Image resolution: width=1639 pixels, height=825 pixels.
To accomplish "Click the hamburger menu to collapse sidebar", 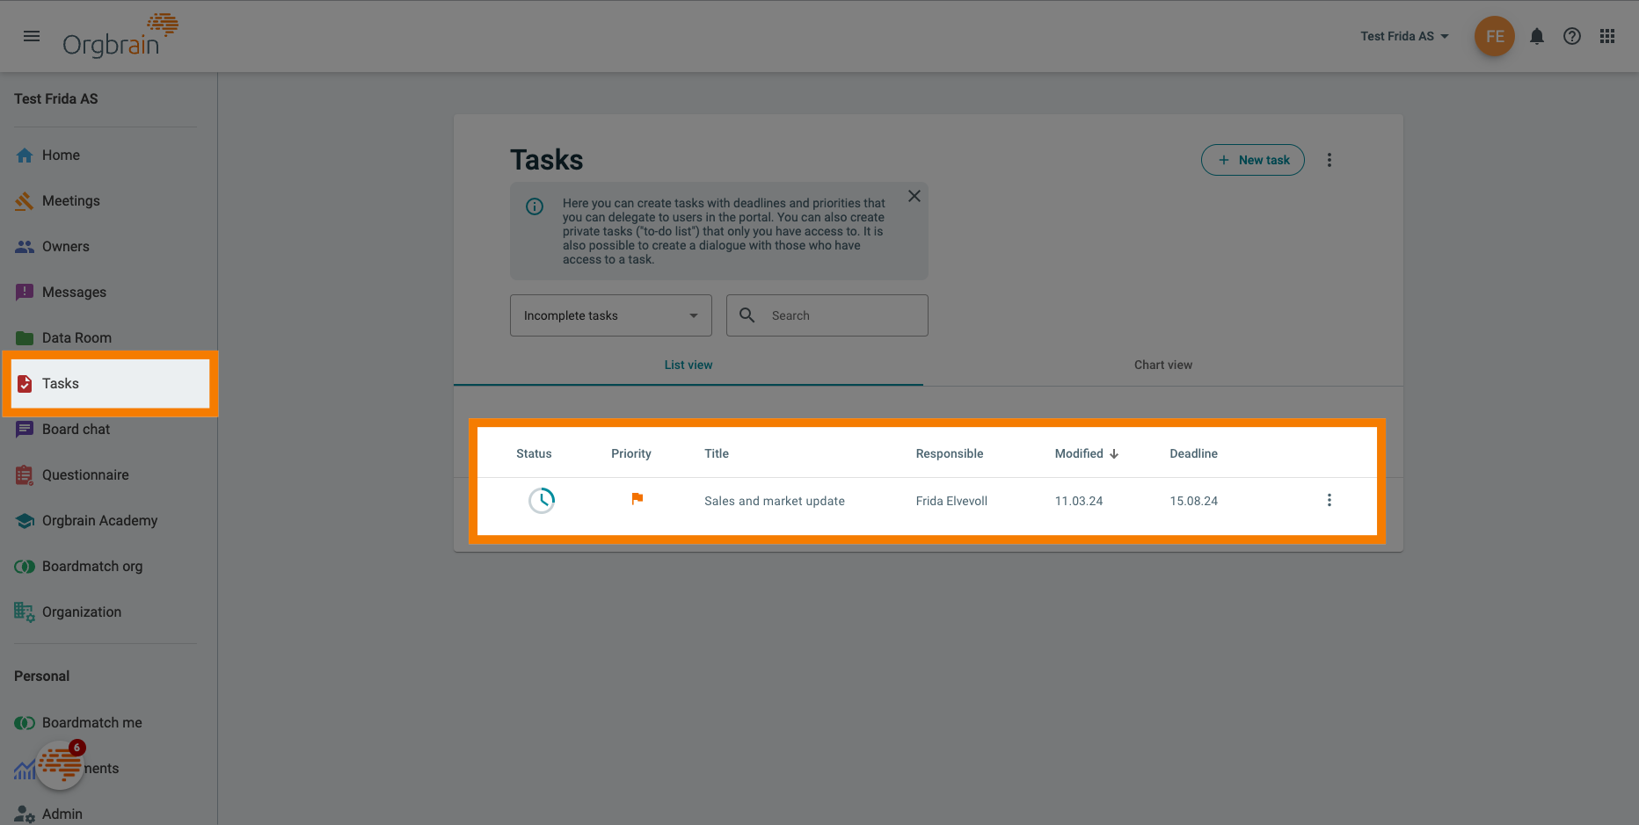I will (x=32, y=36).
